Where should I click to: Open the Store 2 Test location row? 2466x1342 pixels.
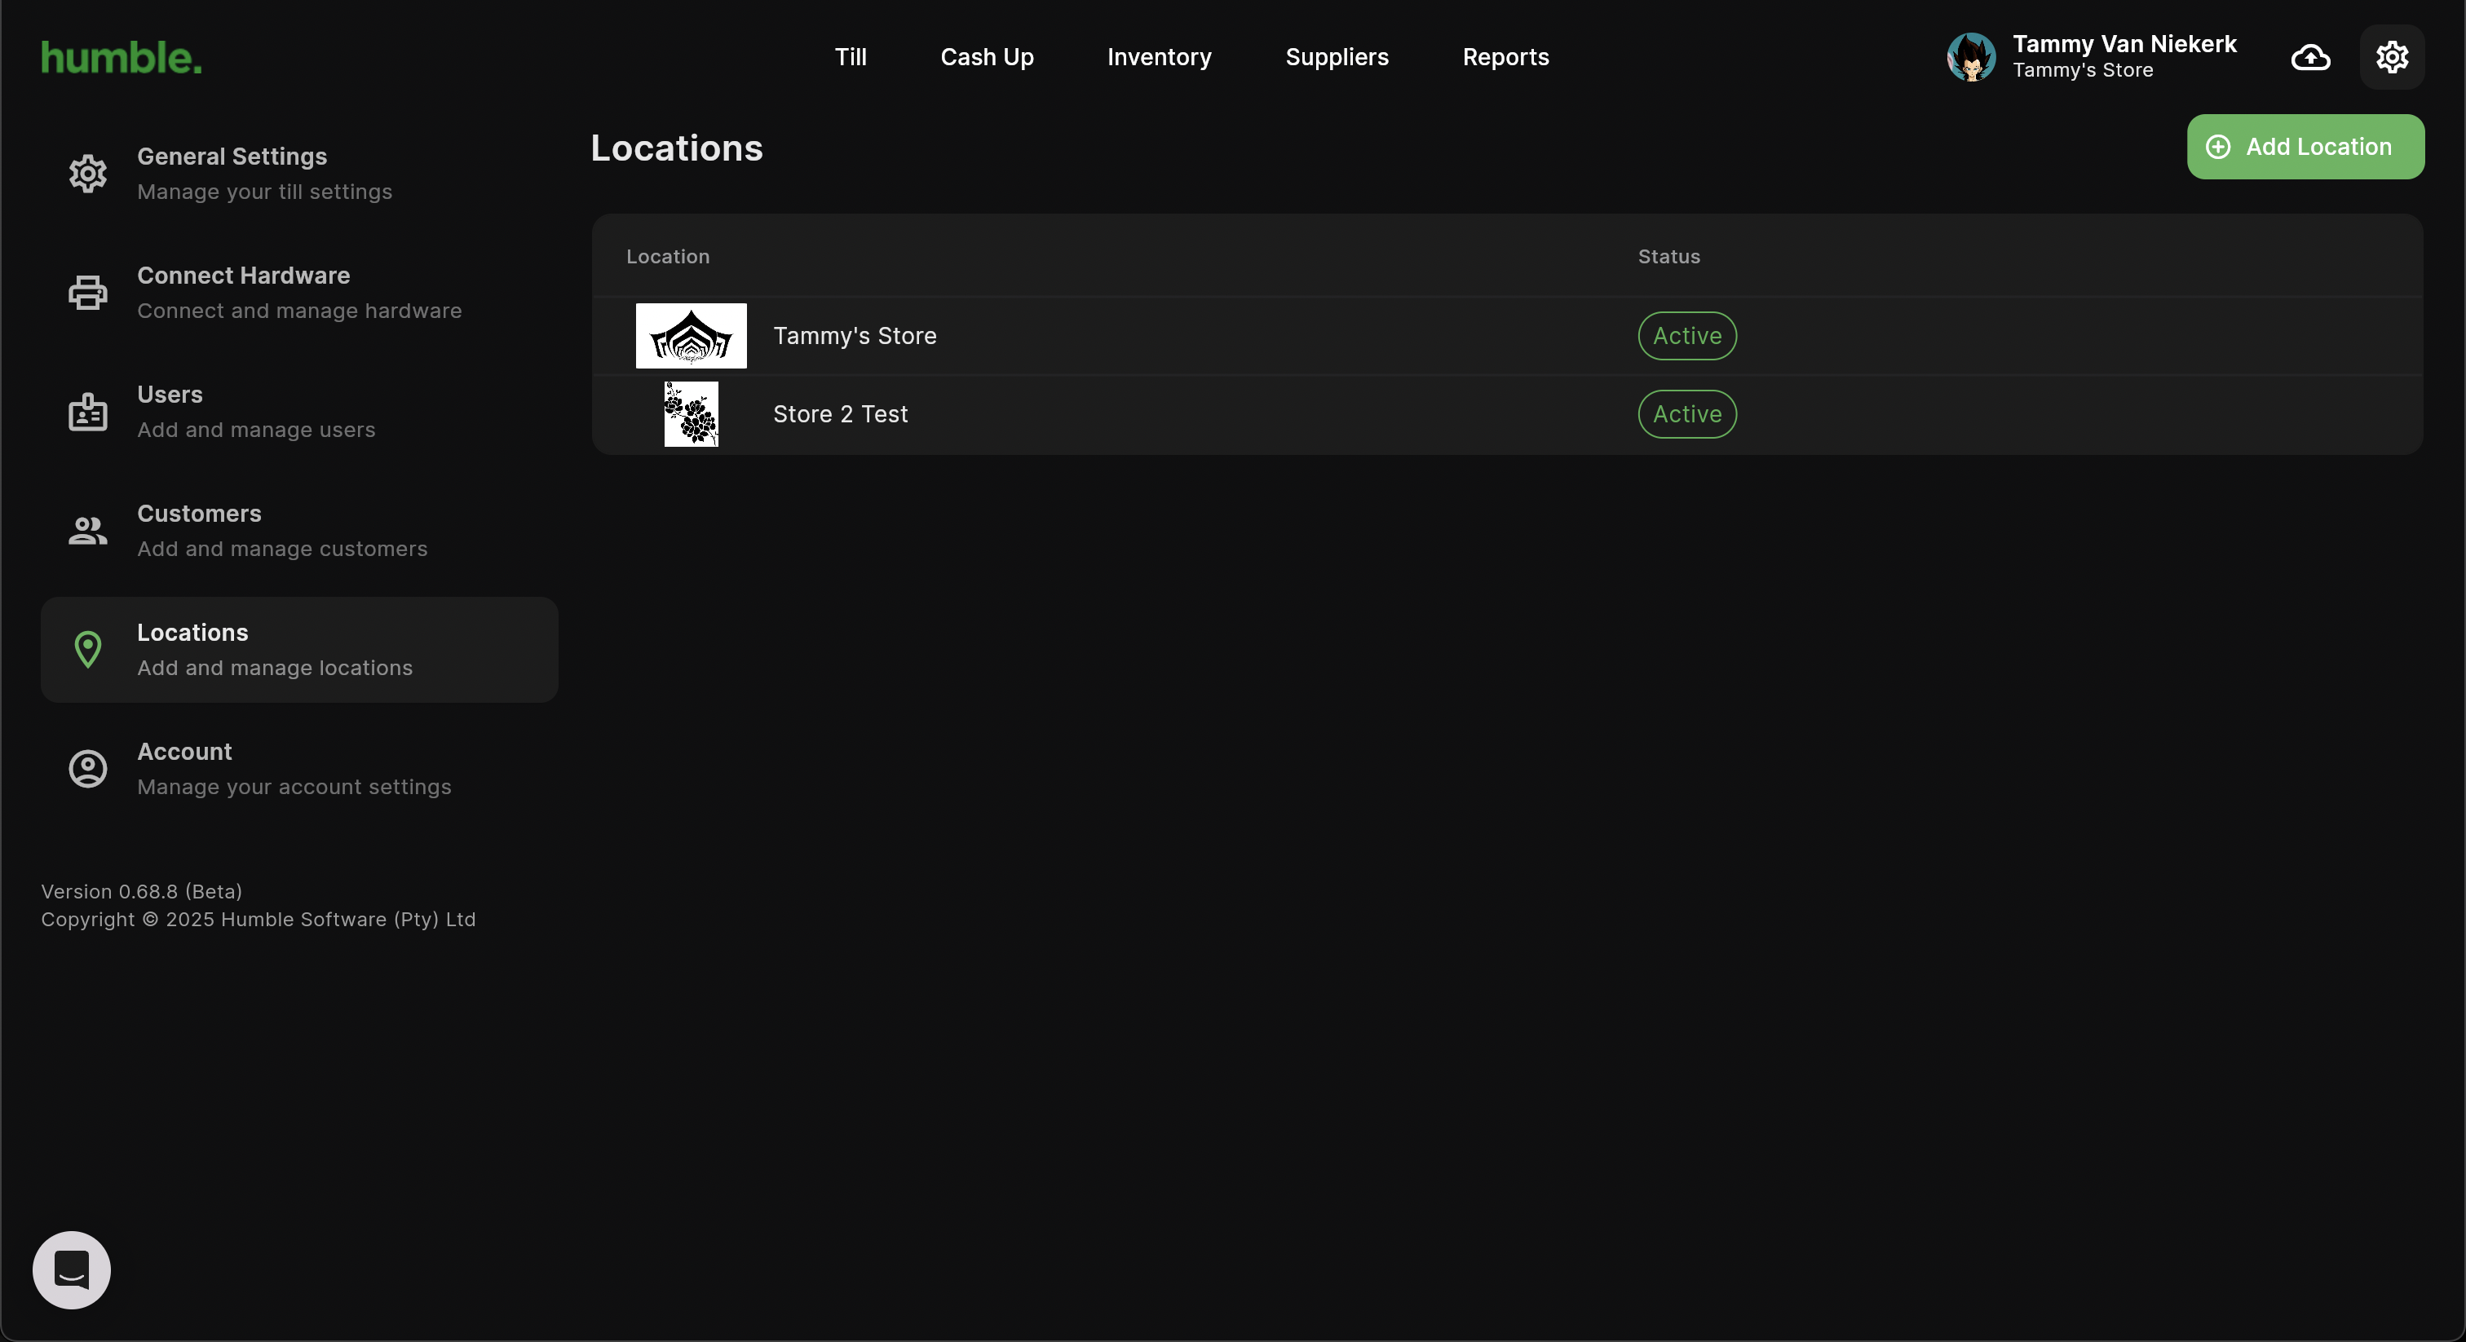click(x=1506, y=413)
